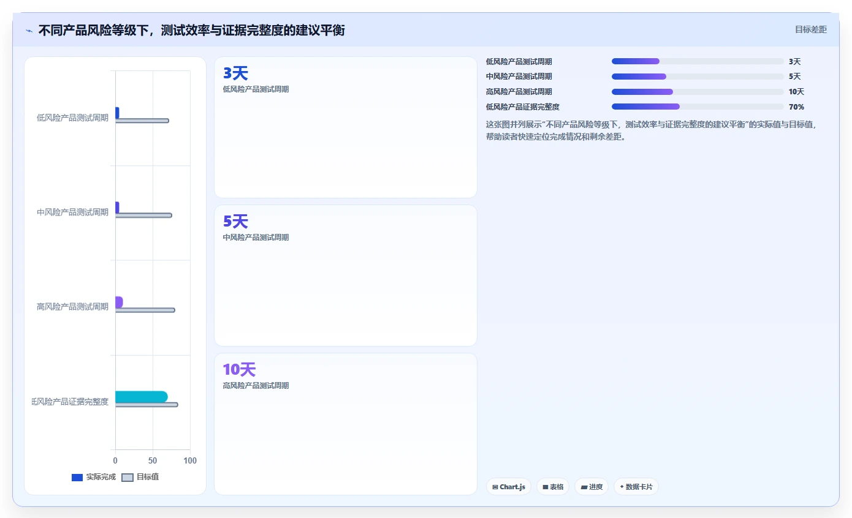The width and height of the screenshot is (852, 518).
Task: Click the gray target bar for 低风险产品证据完整度
Action: [x=146, y=405]
